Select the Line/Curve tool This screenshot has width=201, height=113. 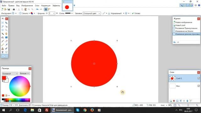point(6,52)
